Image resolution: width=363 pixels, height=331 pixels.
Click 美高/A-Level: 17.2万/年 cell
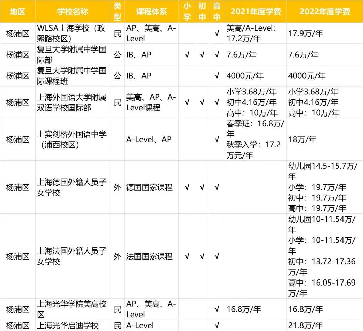point(256,33)
